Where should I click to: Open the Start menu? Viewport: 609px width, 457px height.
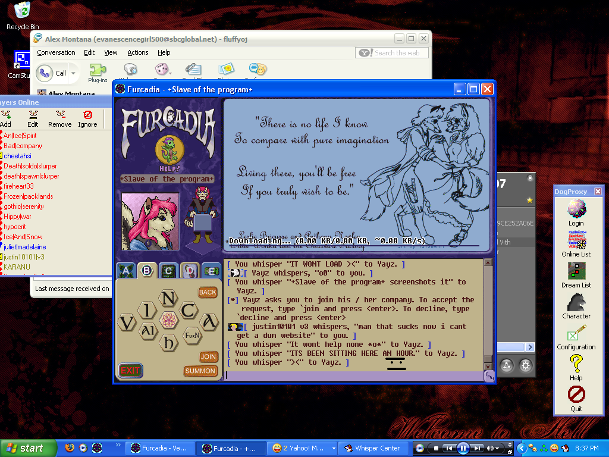point(28,448)
